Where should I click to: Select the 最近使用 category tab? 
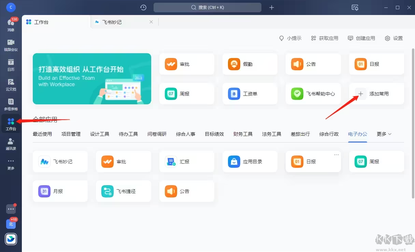click(42, 134)
